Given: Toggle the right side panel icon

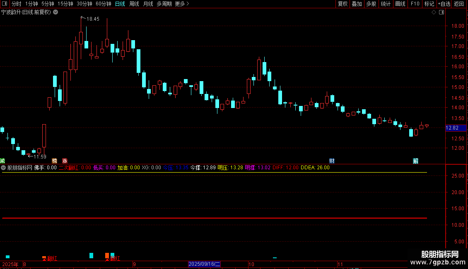Looking at the screenshot, I should [441, 12].
